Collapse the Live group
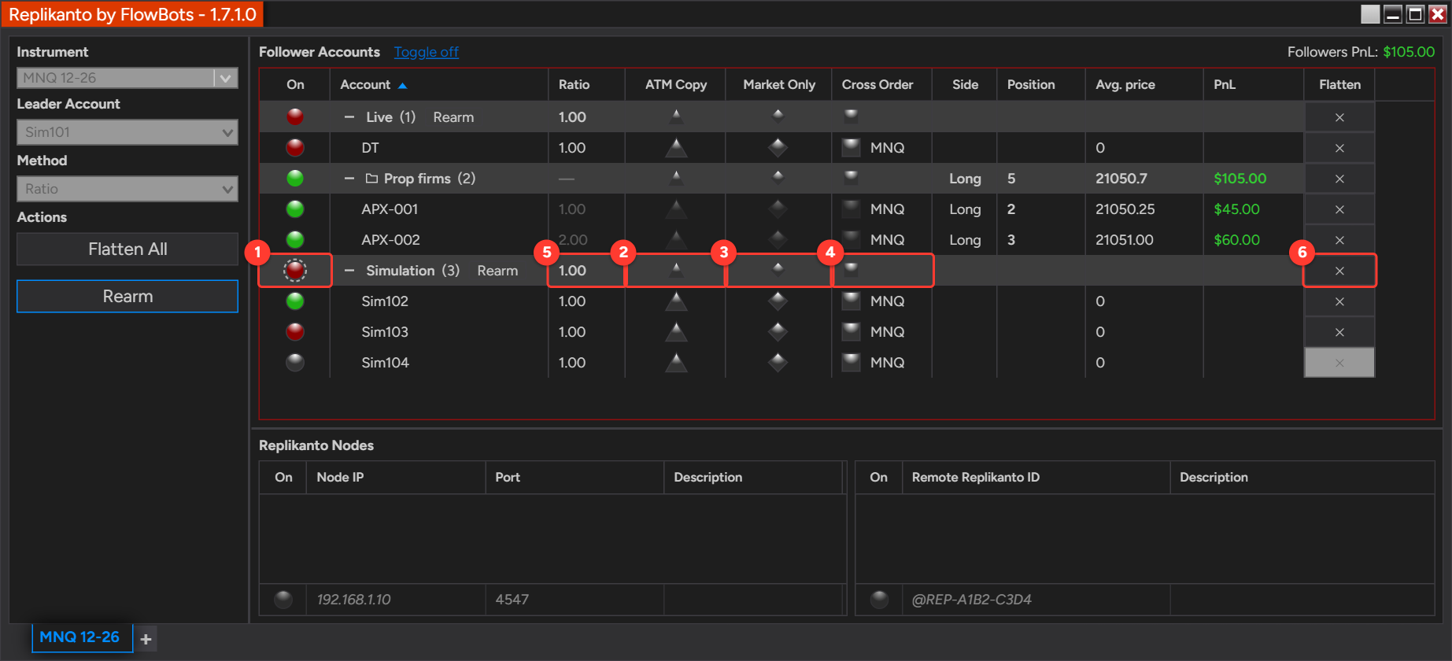Viewport: 1452px width, 661px height. 349,117
